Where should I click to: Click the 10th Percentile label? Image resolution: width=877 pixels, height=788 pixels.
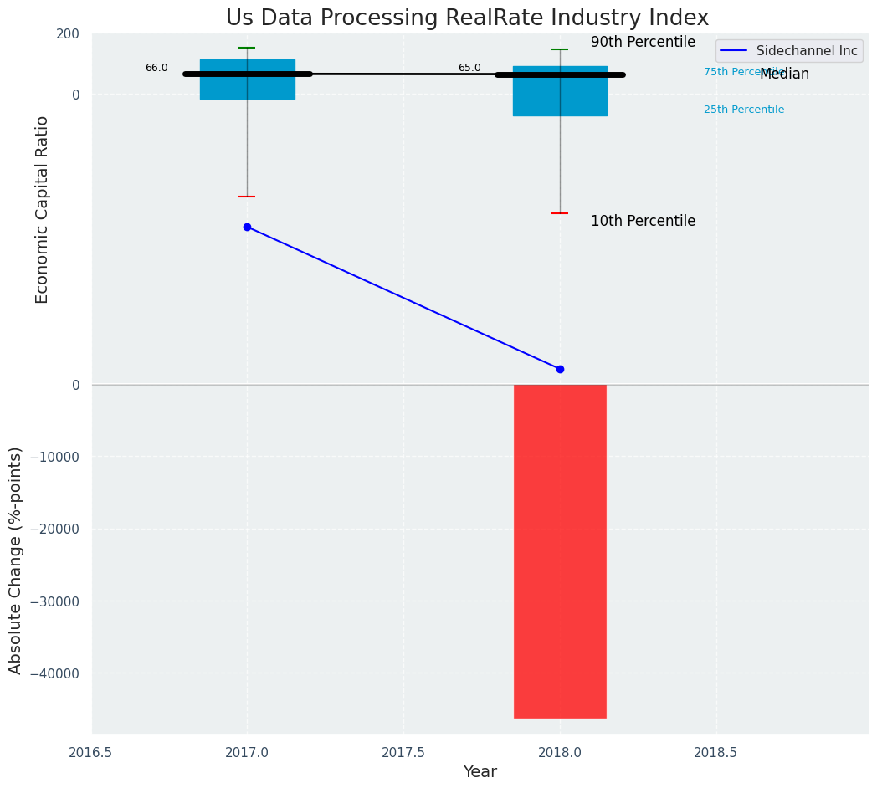click(x=643, y=221)
